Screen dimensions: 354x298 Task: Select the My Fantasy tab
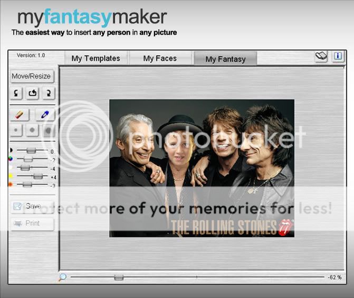tap(225, 59)
